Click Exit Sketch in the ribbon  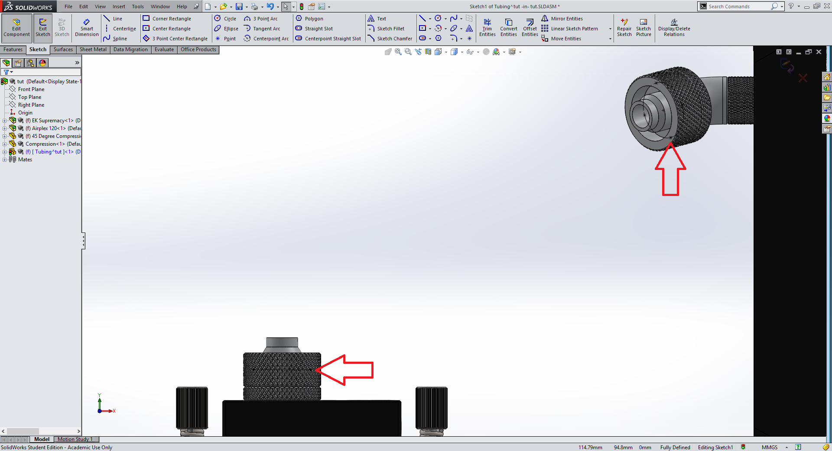[42, 28]
